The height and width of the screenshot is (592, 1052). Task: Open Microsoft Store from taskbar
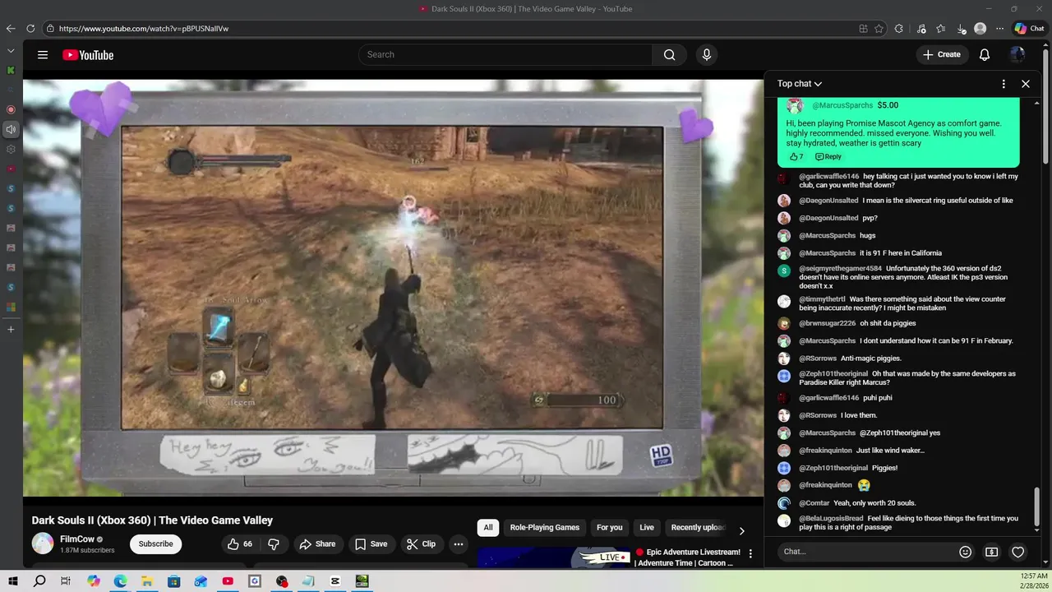pos(174,581)
